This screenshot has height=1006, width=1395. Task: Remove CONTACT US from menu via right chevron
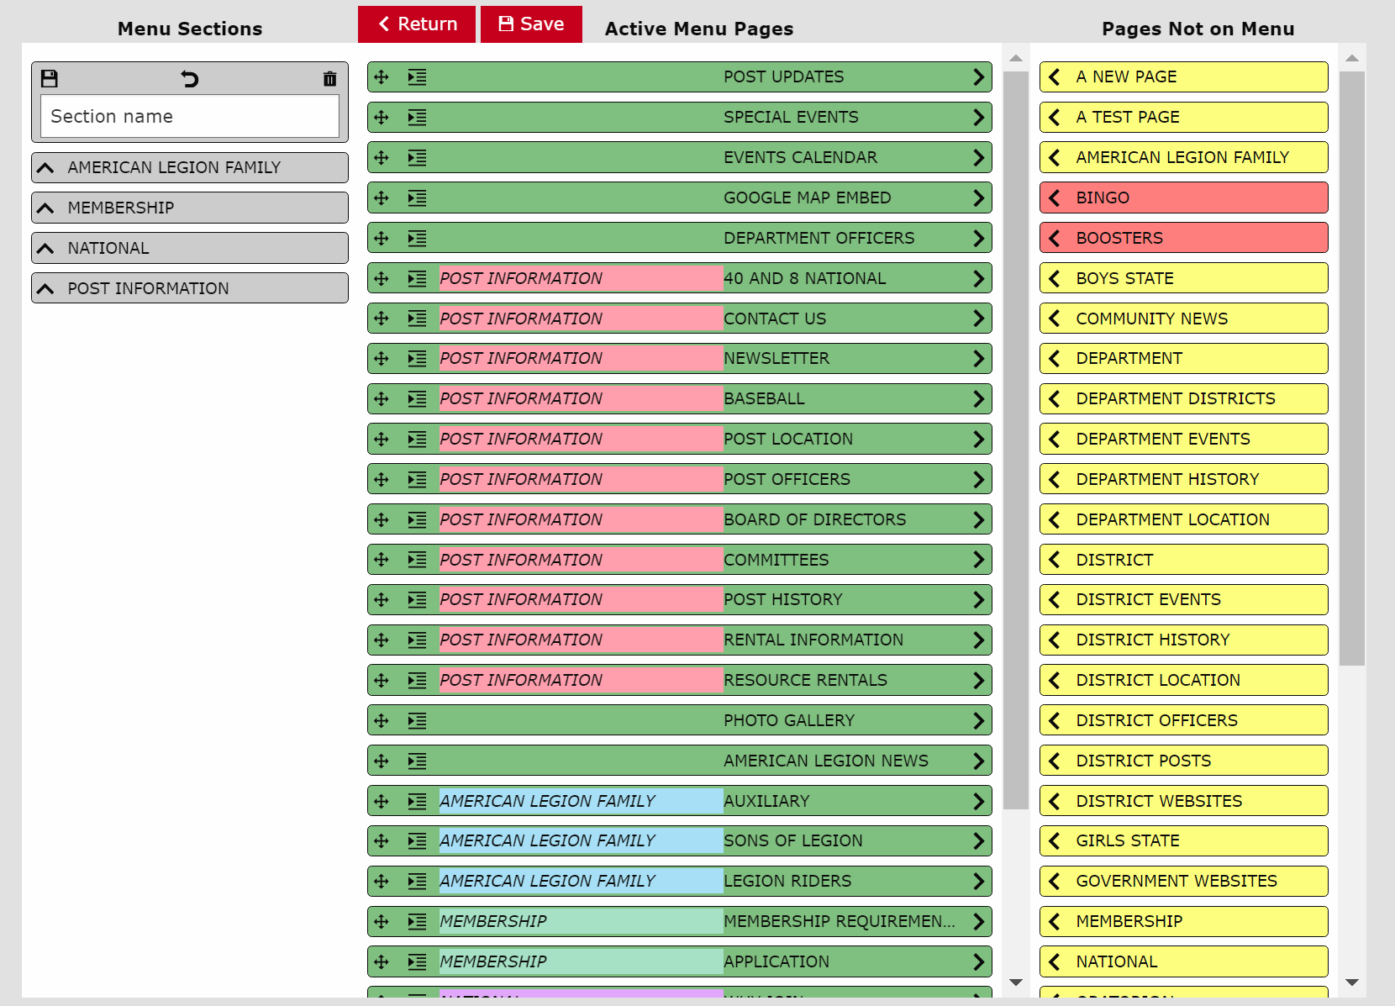click(978, 319)
